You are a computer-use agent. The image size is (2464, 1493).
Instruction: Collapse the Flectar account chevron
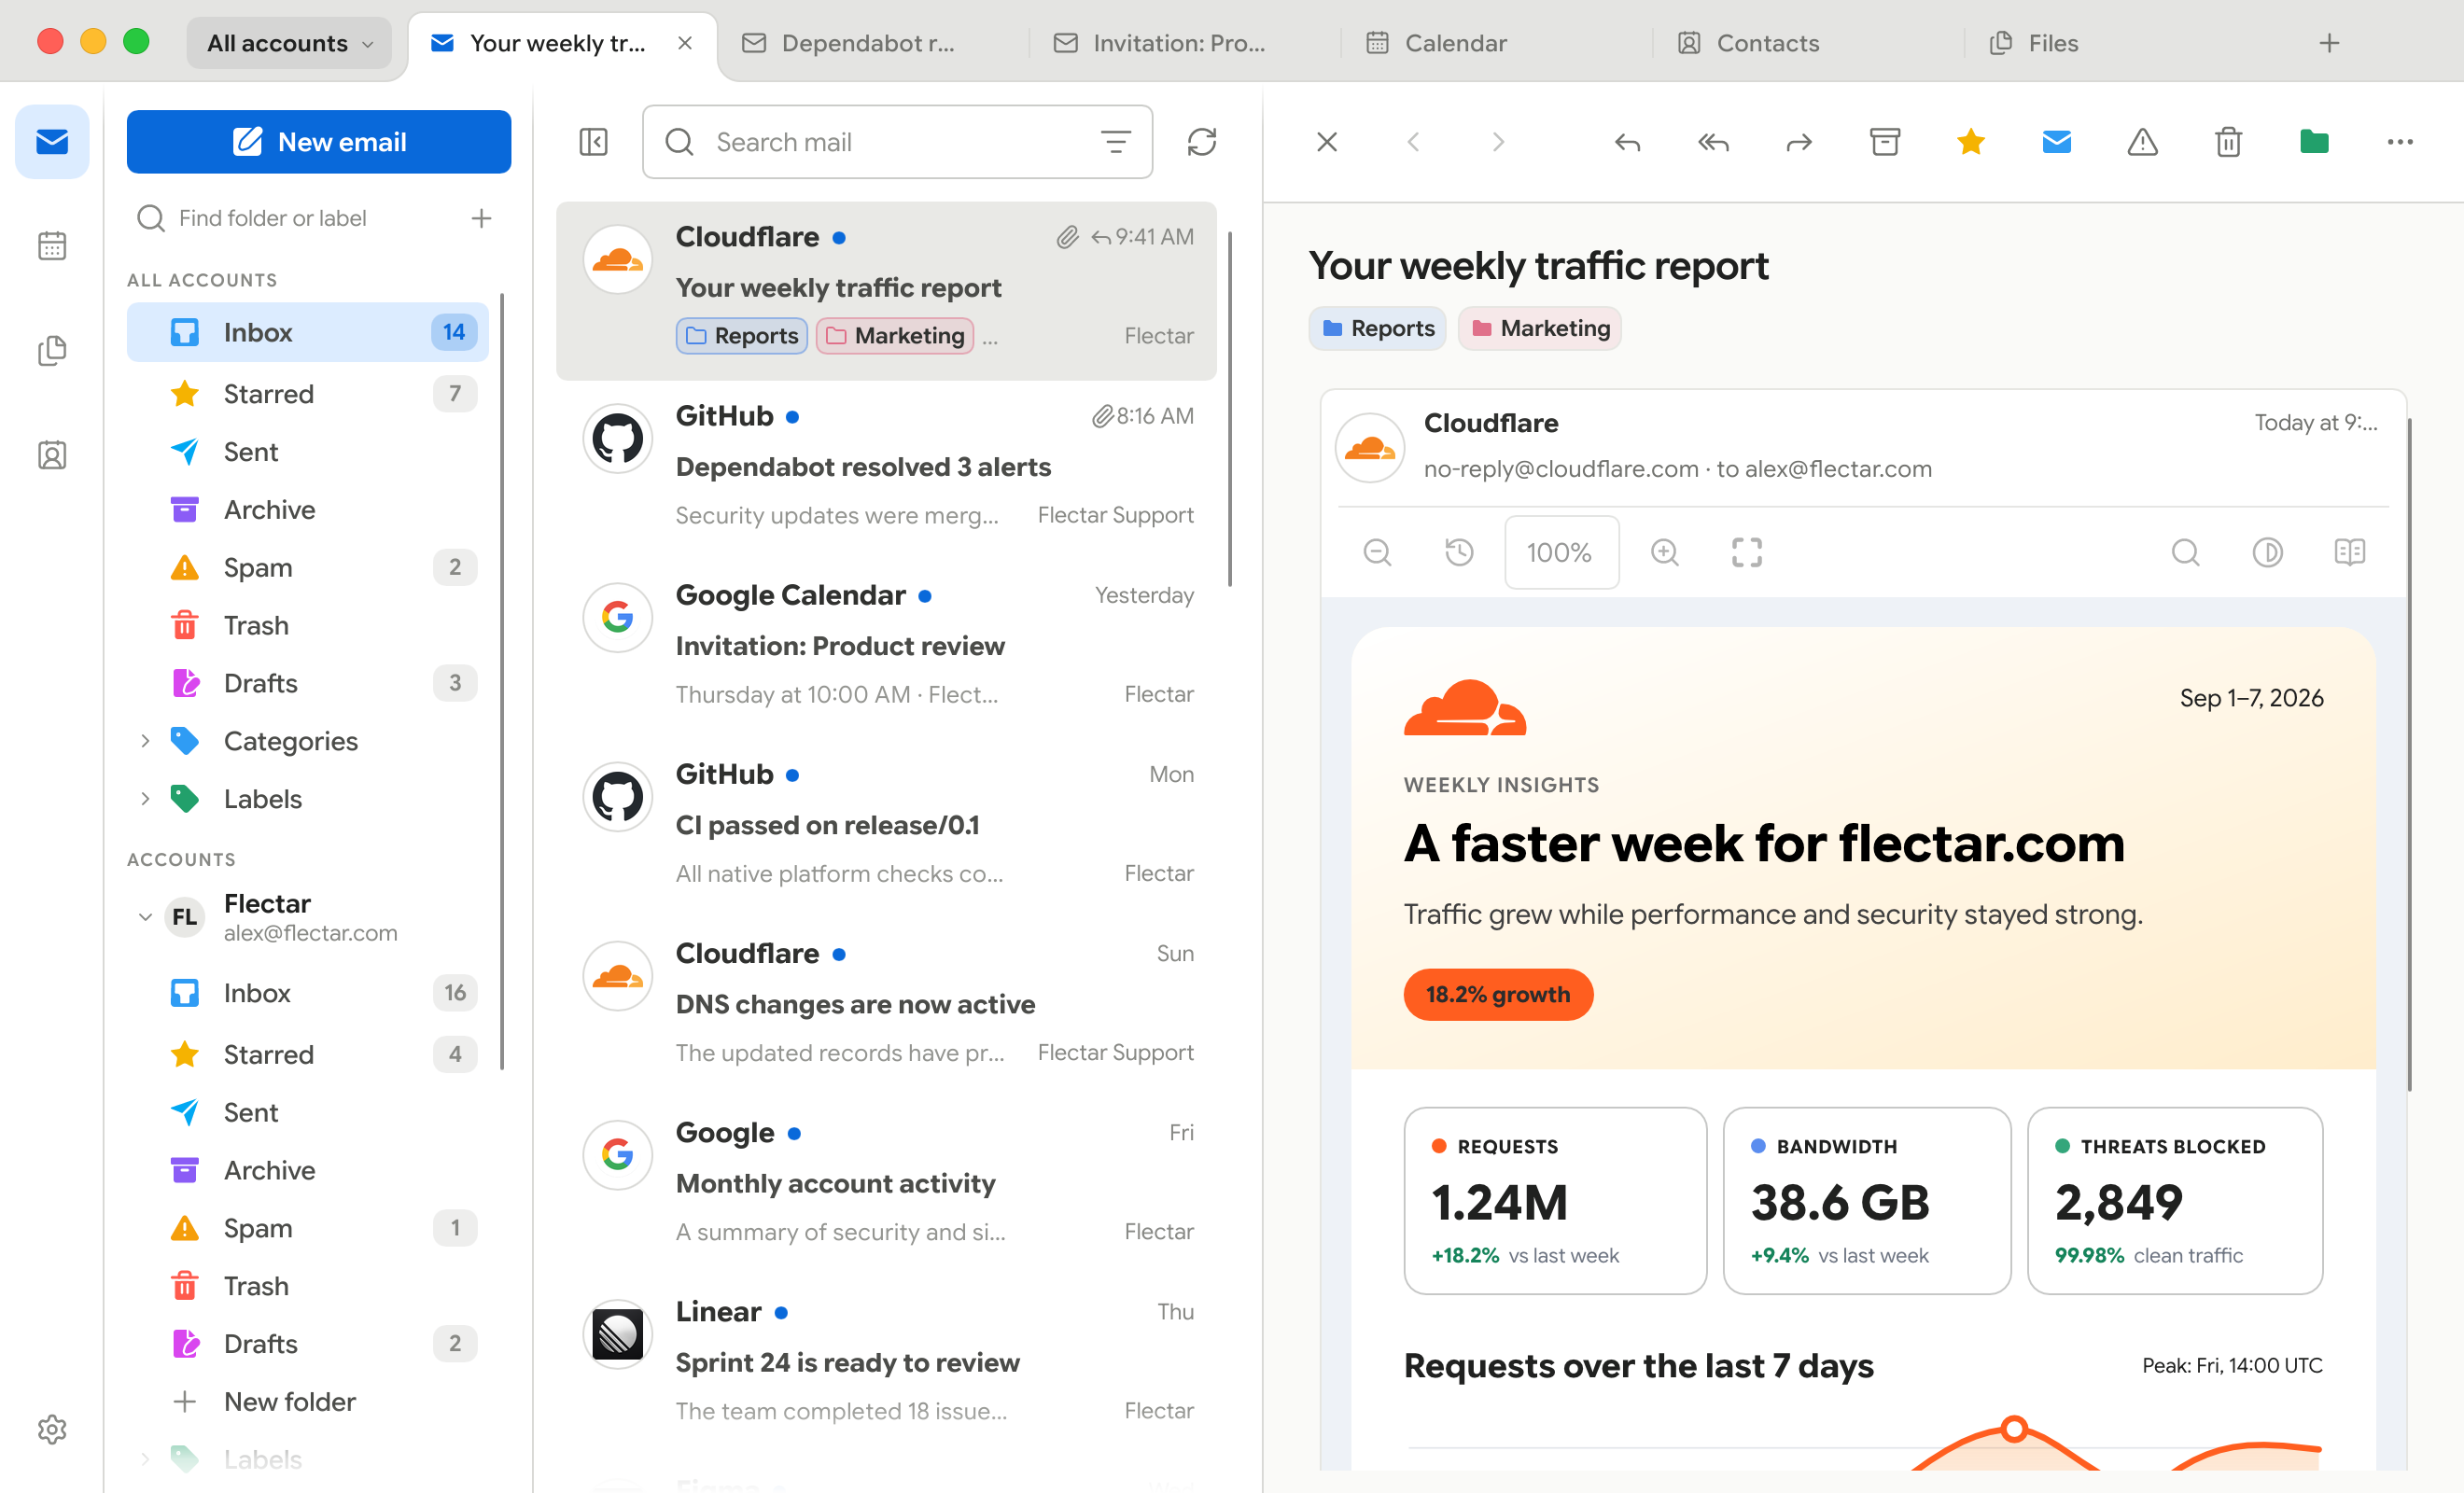(x=145, y=917)
